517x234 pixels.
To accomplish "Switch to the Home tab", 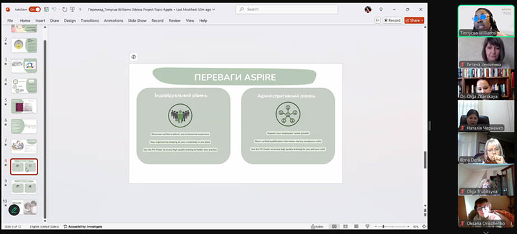I will pyautogui.click(x=25, y=21).
